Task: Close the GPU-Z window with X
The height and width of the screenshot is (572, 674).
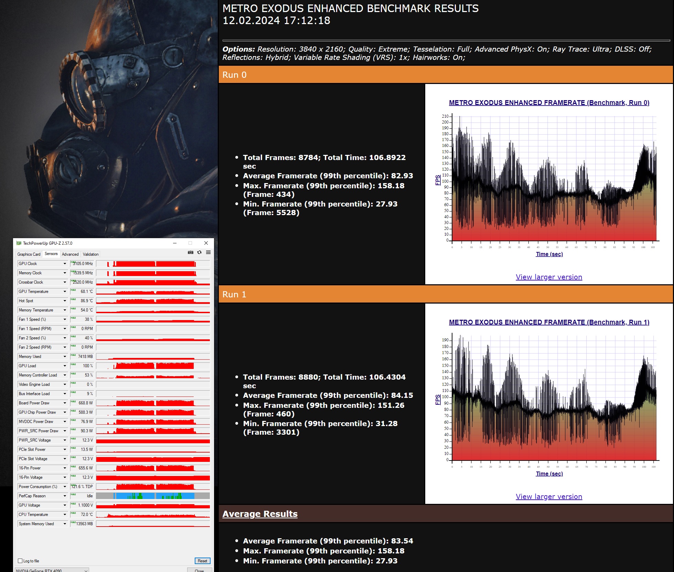Action: (x=206, y=243)
